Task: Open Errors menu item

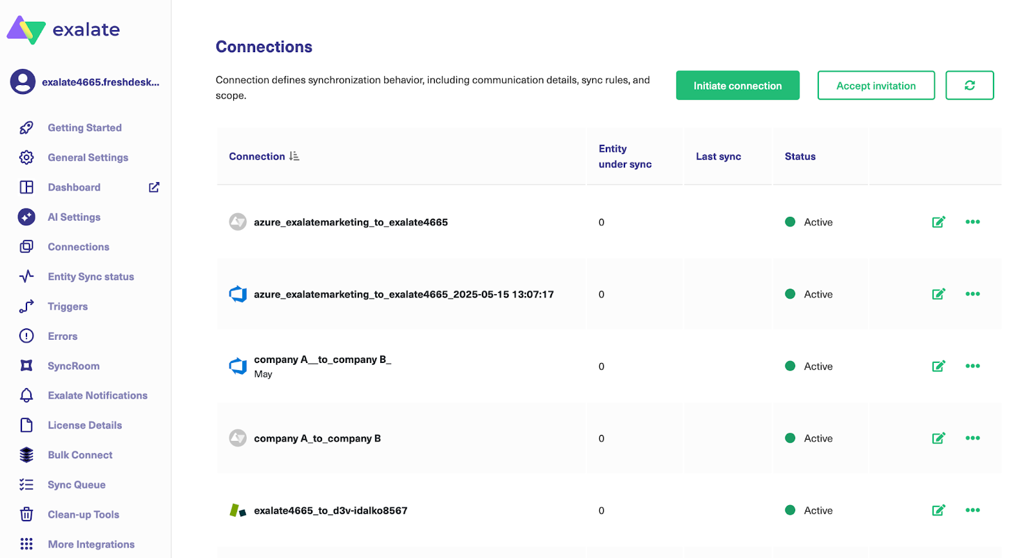Action: (x=63, y=336)
